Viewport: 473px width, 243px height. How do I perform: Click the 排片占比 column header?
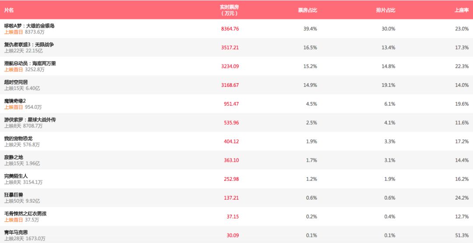385,10
